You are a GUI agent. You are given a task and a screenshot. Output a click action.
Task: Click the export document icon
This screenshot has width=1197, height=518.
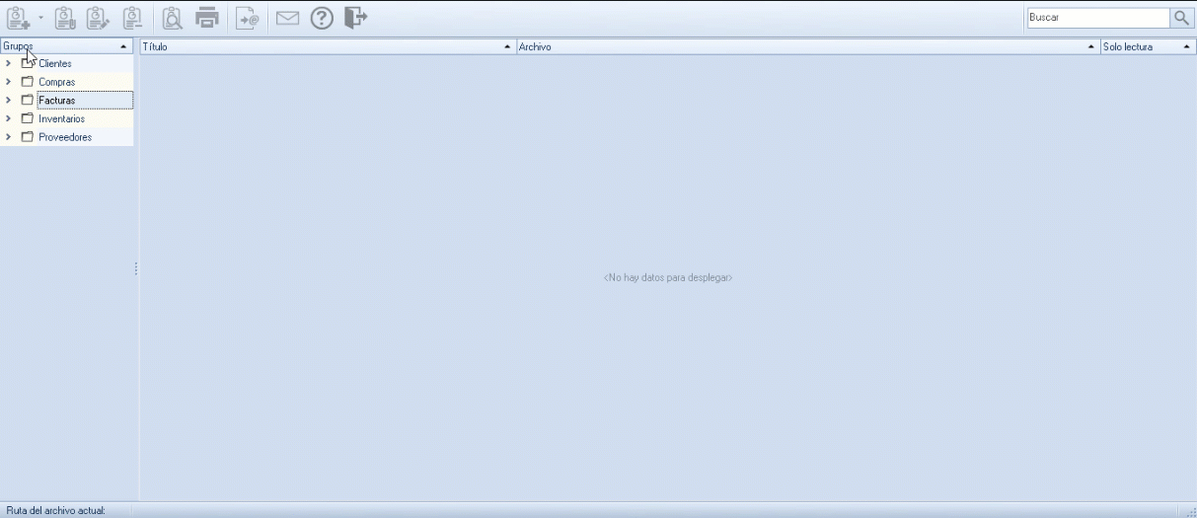248,18
